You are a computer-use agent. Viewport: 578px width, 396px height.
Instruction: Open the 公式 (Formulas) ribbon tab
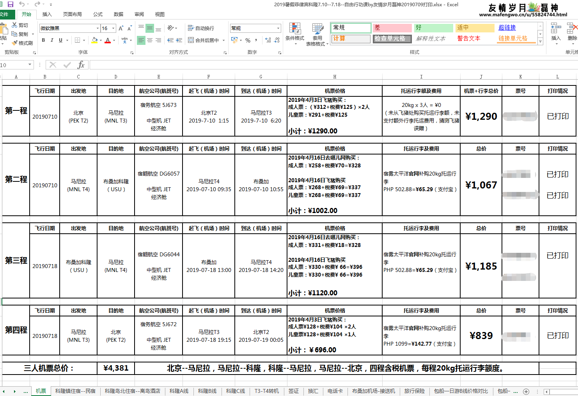click(x=98, y=14)
